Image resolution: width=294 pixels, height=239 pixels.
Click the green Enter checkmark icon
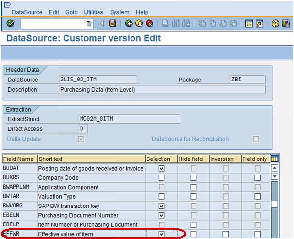[x=10, y=24]
